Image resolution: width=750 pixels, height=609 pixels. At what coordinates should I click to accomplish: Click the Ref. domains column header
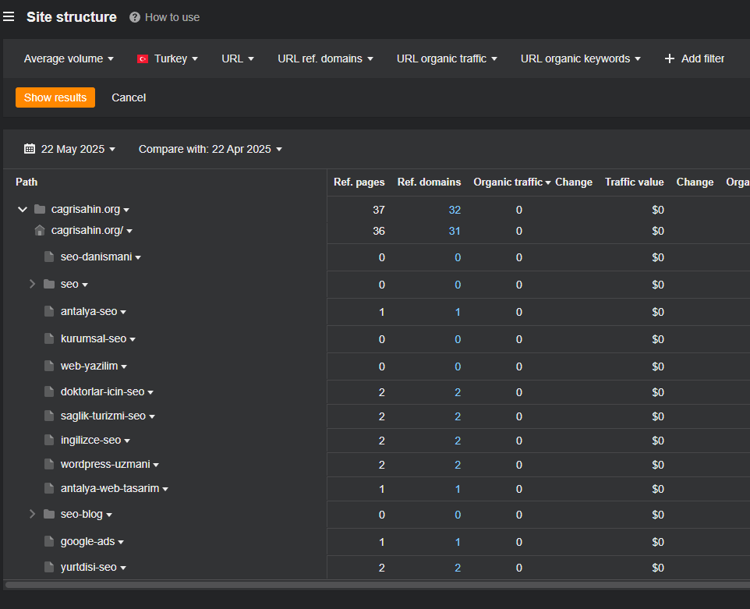(x=429, y=182)
